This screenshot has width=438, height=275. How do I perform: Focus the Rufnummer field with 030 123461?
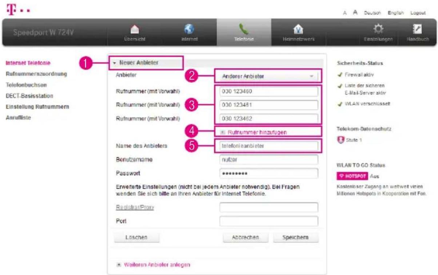point(269,105)
